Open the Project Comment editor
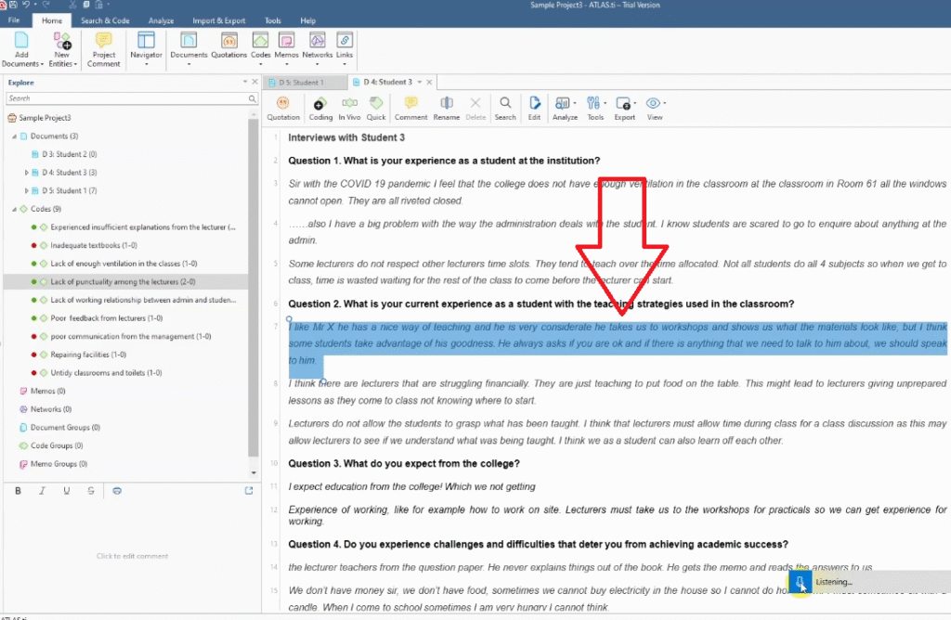The image size is (951, 620). (x=104, y=48)
